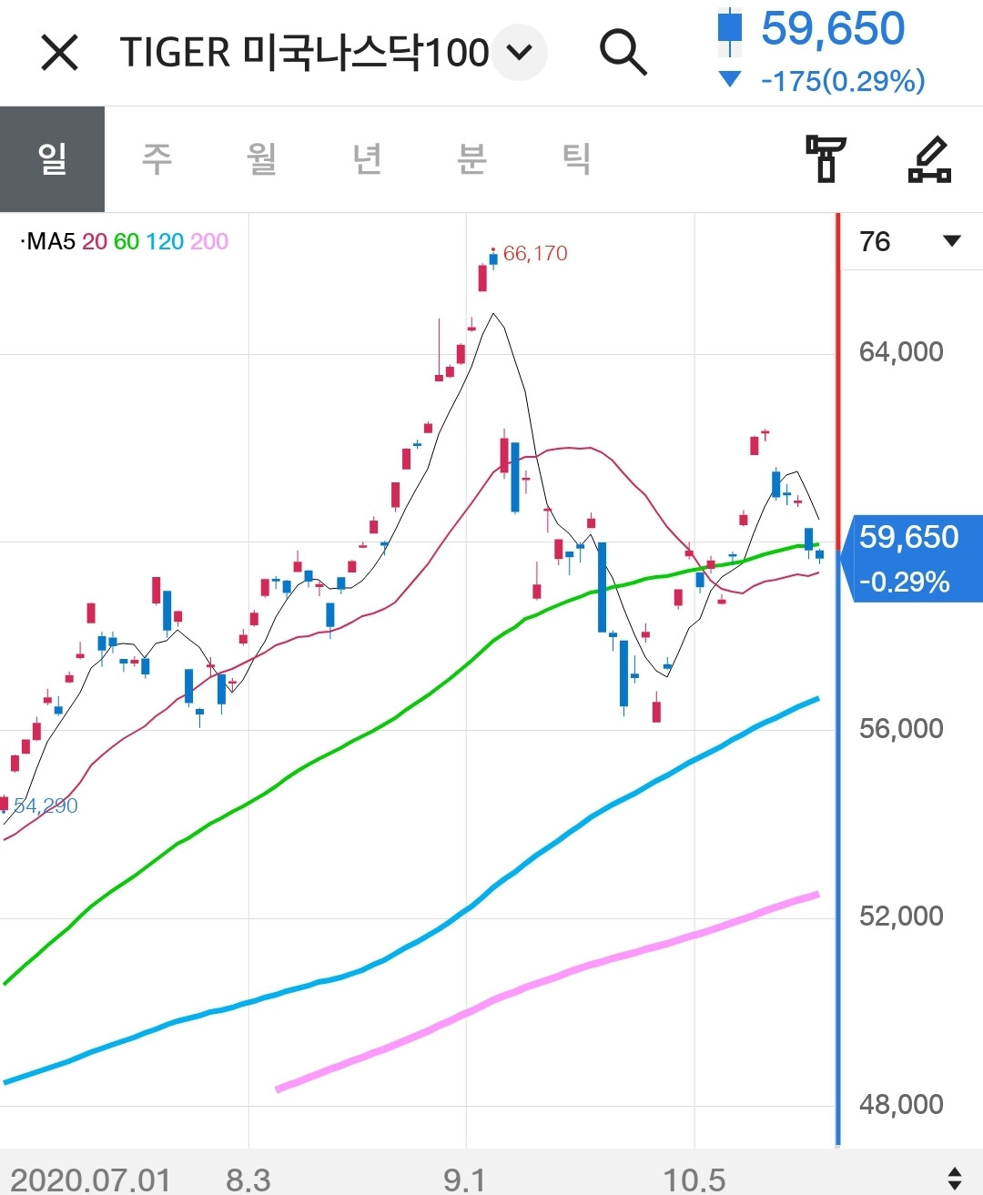983x1195 pixels.
Task: Tap the up-down stepper at bottom right corner
Action: tap(955, 1179)
